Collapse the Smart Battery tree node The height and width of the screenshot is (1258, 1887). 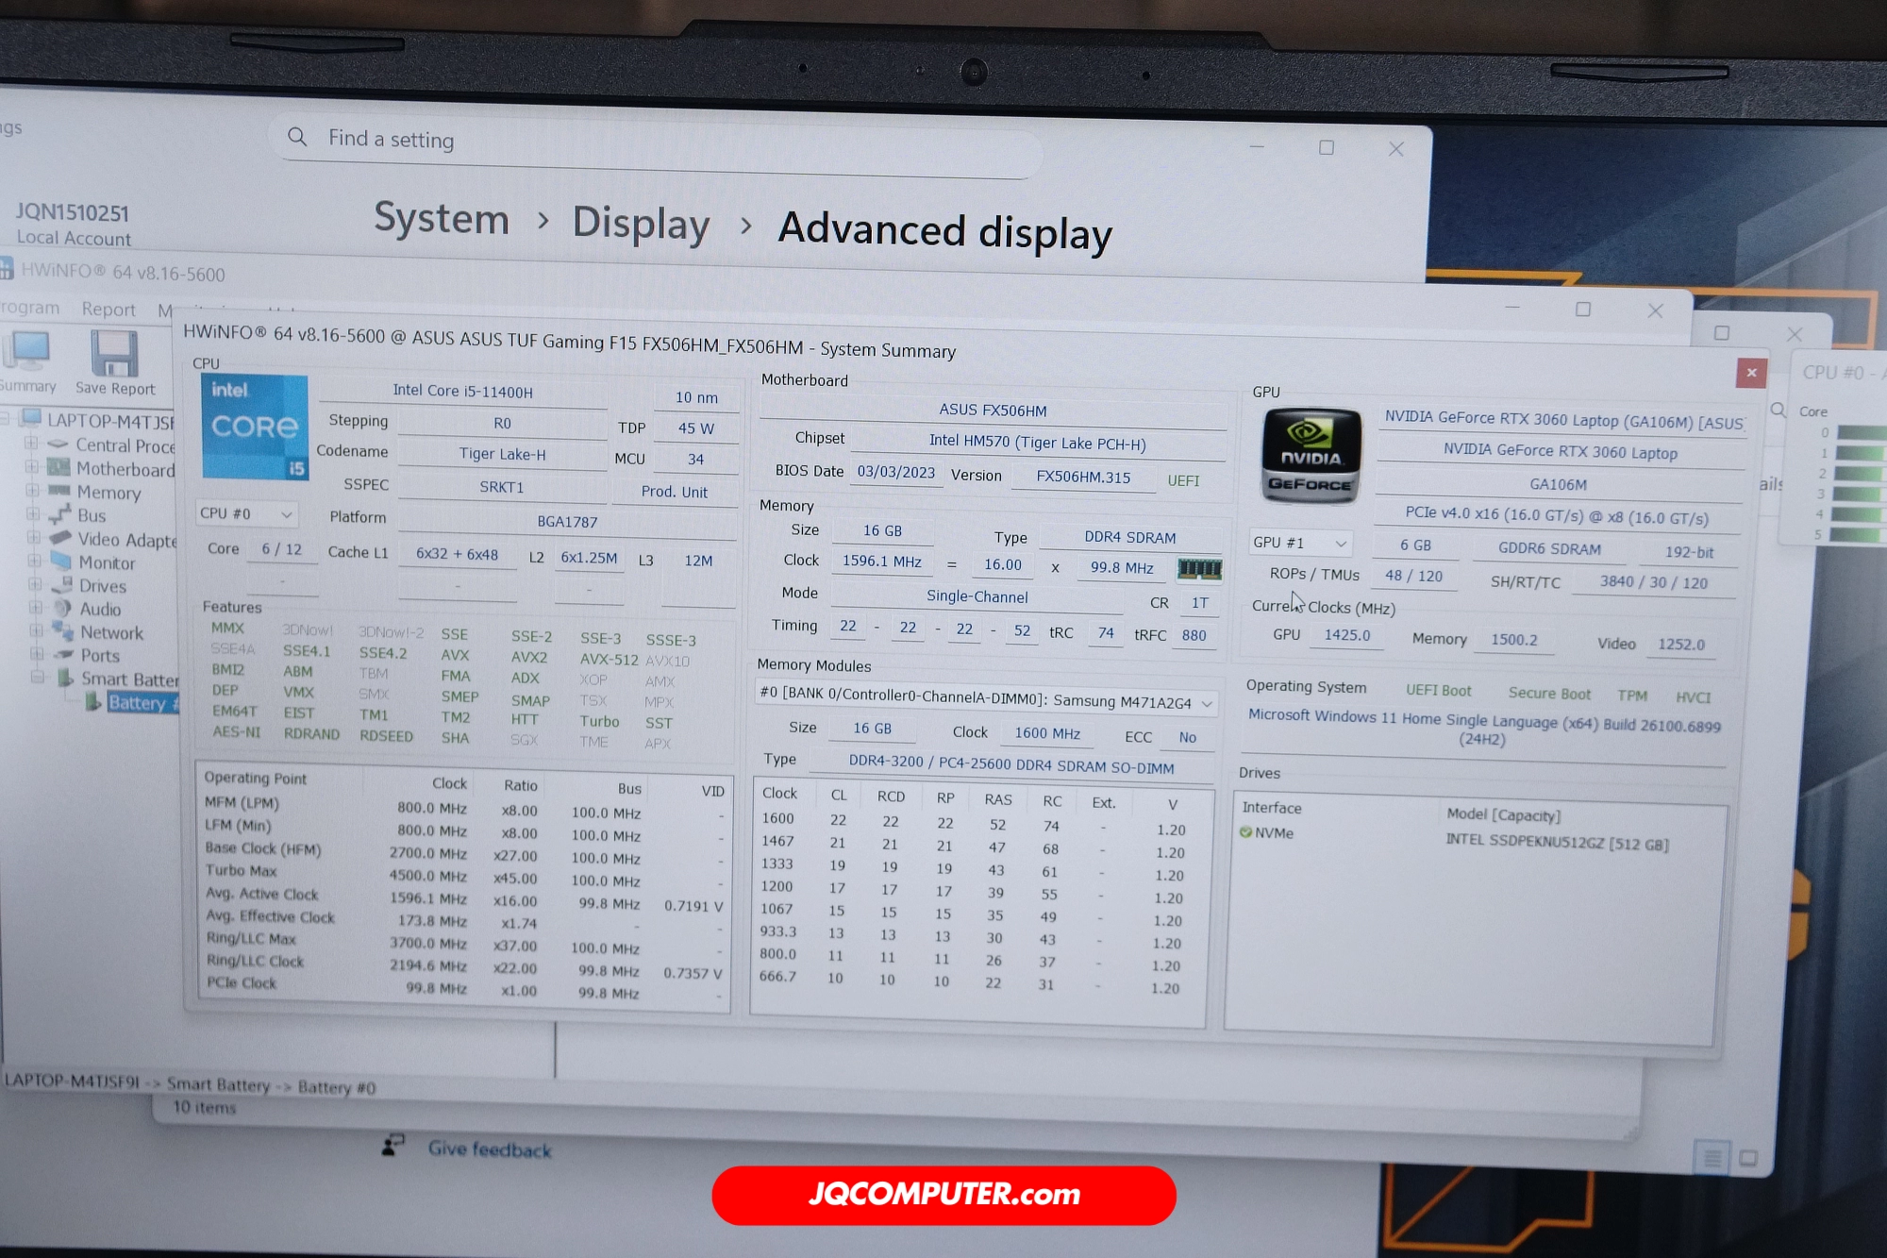pos(37,677)
